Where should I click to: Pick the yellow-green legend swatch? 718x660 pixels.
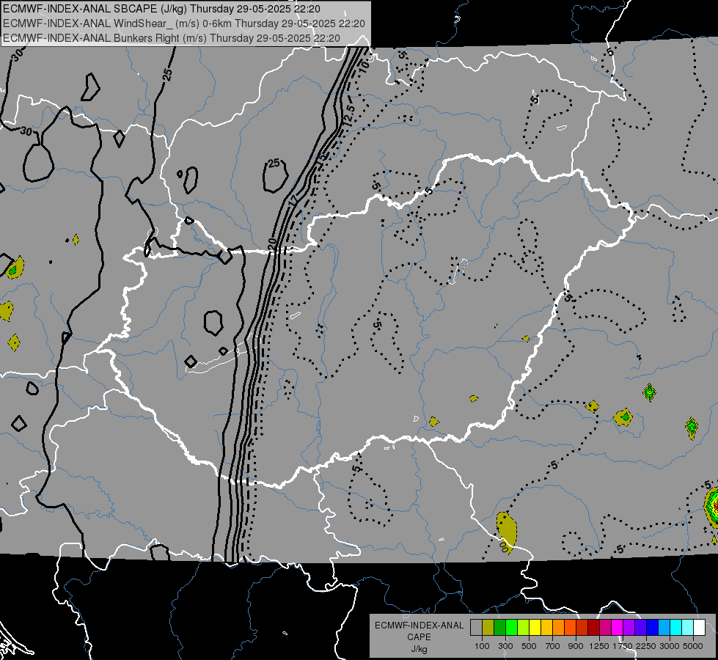524,627
